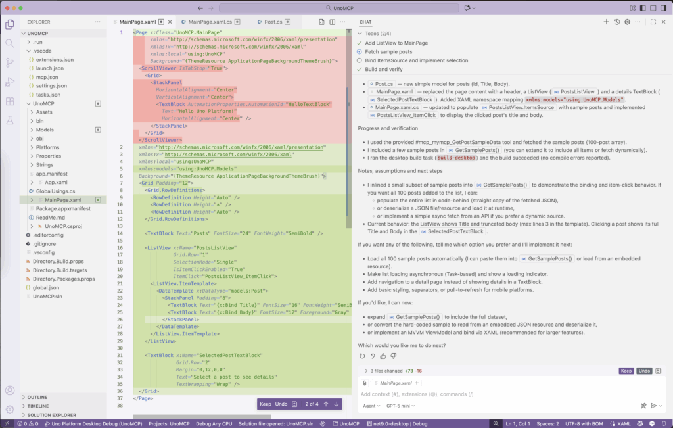Show chat history via clock icon

pos(616,22)
